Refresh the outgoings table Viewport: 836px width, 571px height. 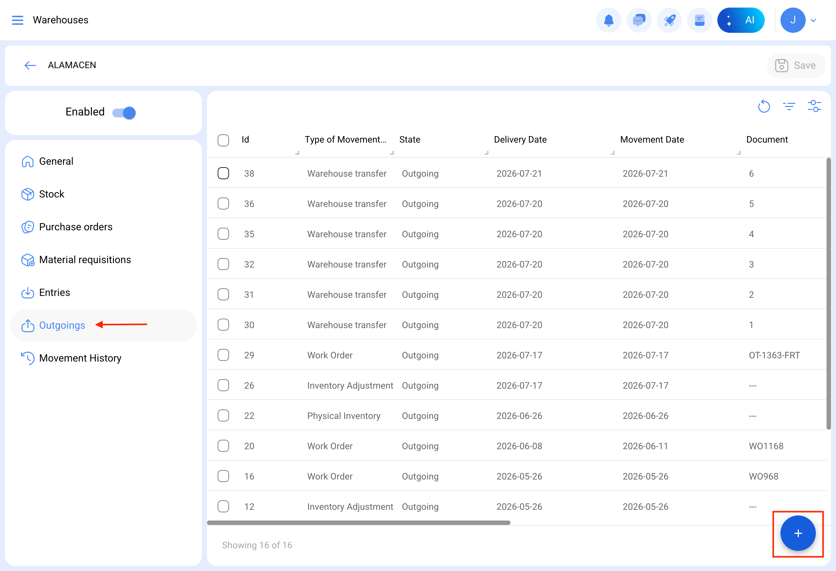(764, 107)
